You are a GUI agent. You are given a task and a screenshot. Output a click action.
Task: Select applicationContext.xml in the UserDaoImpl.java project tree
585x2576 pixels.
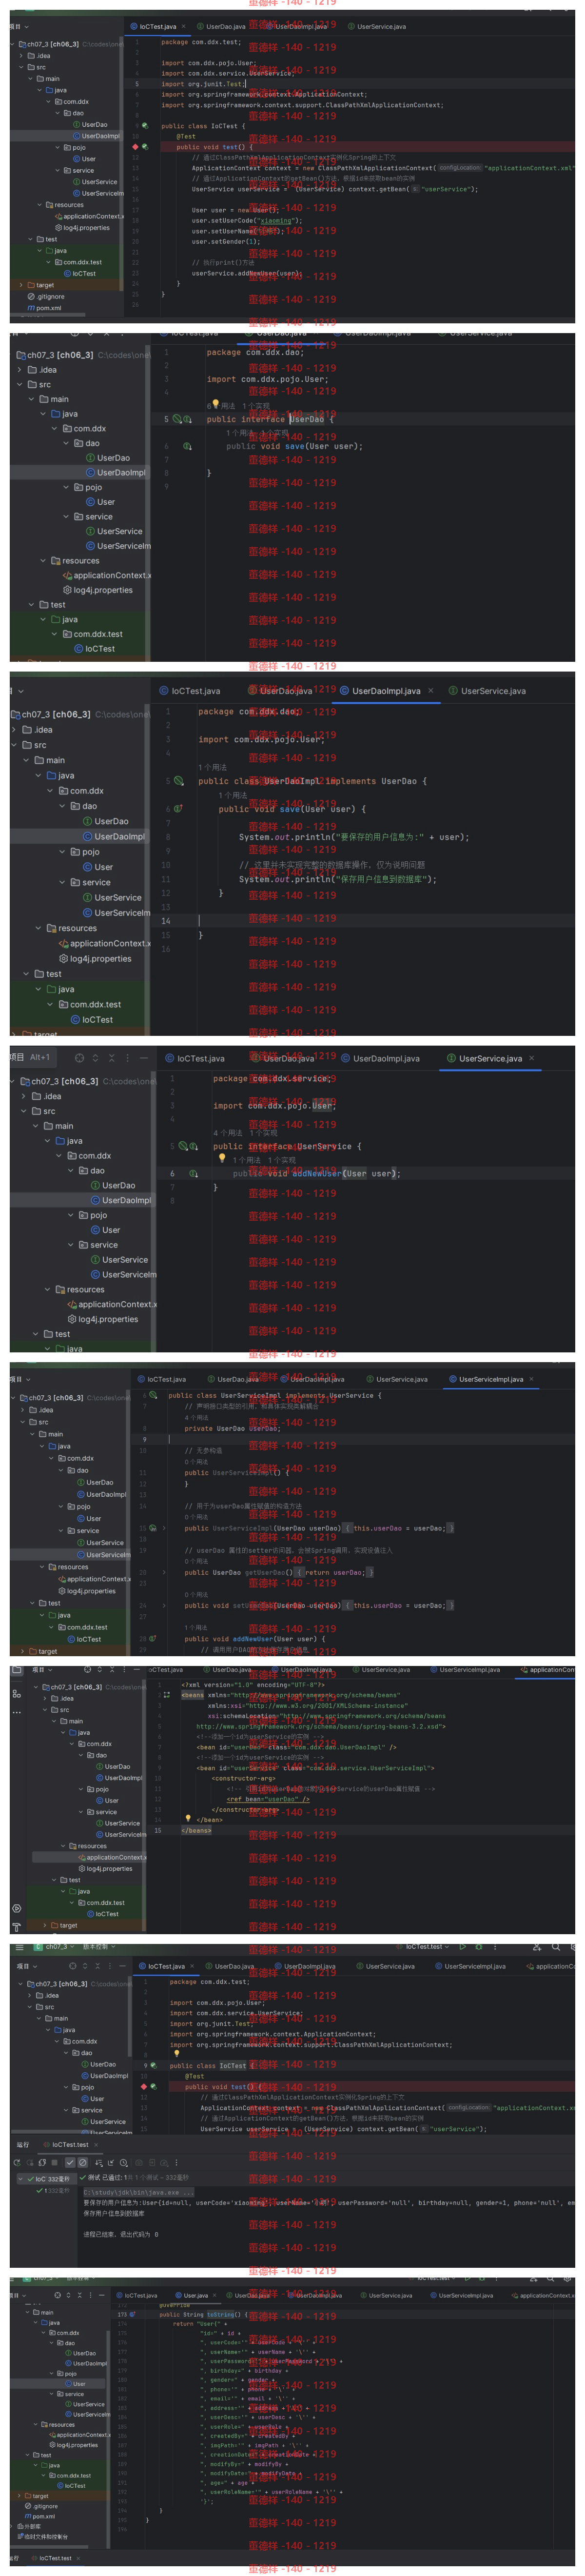point(105,943)
